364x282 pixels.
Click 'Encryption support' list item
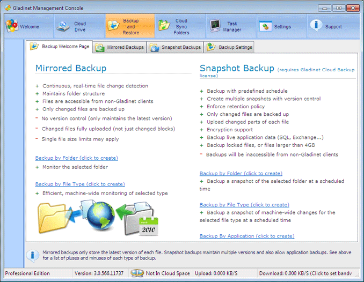230,130
